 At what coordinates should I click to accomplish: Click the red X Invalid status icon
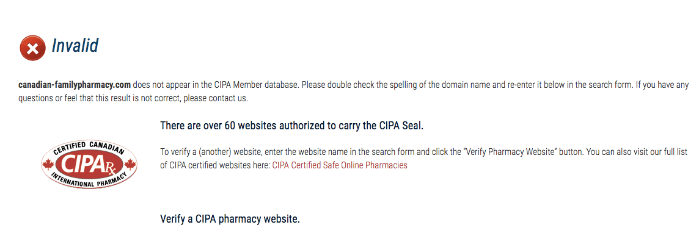tap(32, 48)
